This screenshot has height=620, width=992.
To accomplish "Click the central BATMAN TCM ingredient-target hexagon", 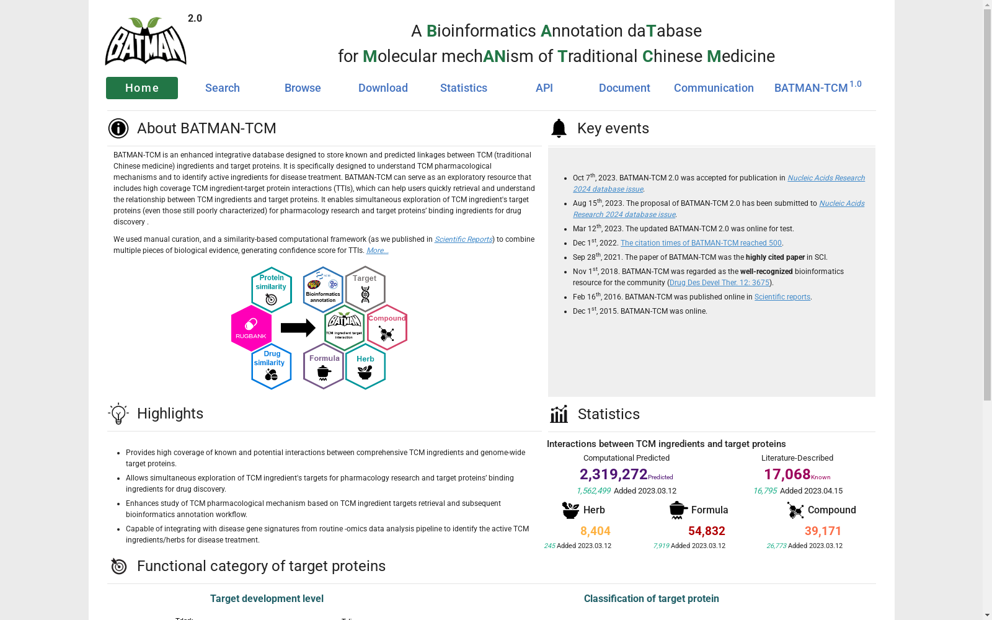I will coord(344,328).
